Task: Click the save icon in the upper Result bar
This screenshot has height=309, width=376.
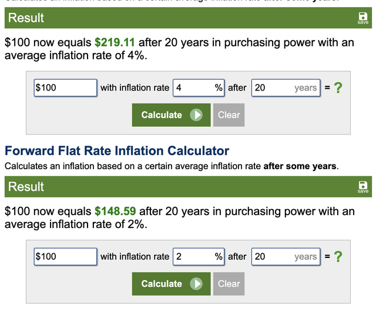Action: pyautogui.click(x=362, y=18)
